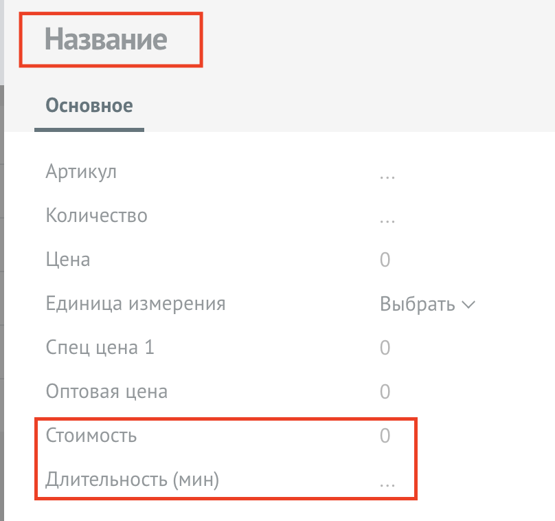Image resolution: width=555 pixels, height=521 pixels.
Task: Select the Единица измерения row label
Action: tap(135, 304)
